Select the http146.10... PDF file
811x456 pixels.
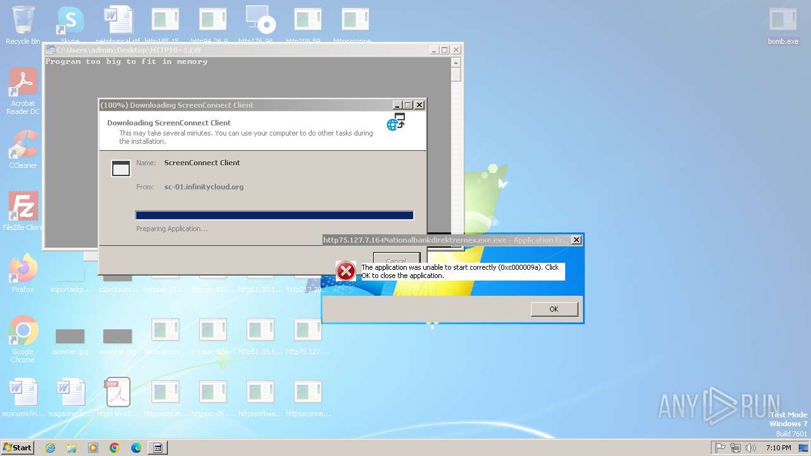118,397
